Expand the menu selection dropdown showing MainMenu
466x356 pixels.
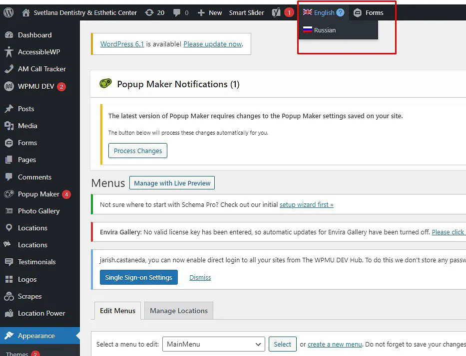pyautogui.click(x=213, y=344)
